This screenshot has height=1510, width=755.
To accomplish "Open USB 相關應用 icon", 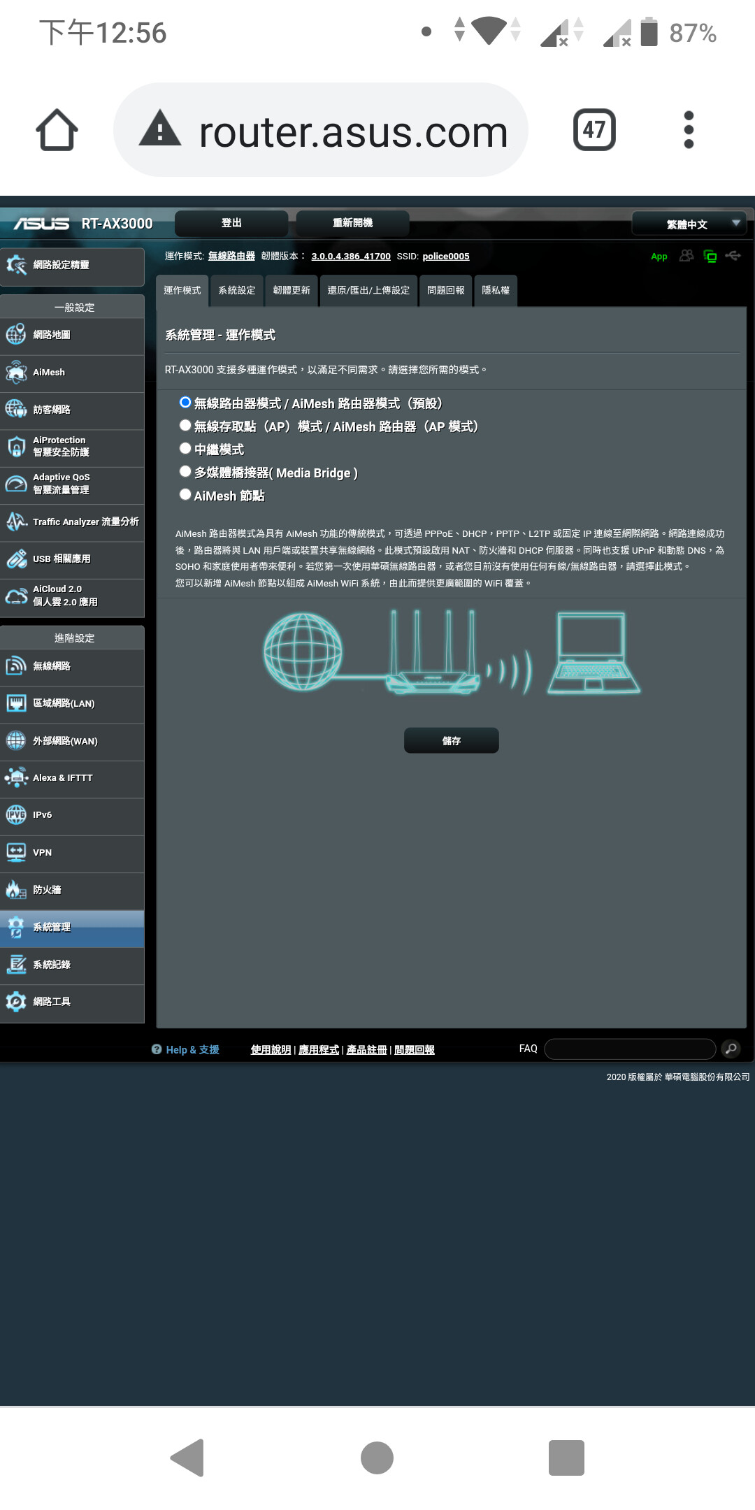I will tap(16, 559).
